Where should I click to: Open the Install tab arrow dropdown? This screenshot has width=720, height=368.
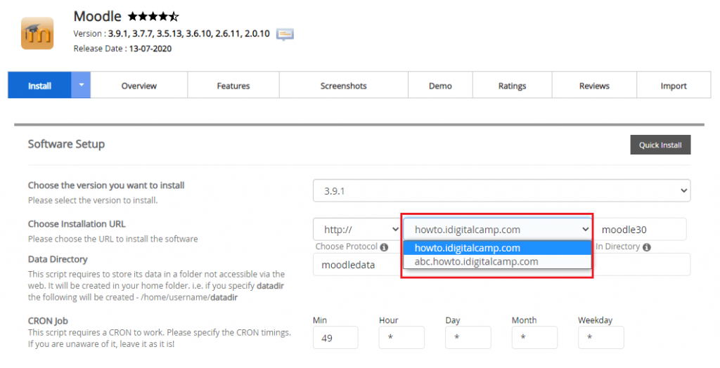tap(81, 85)
